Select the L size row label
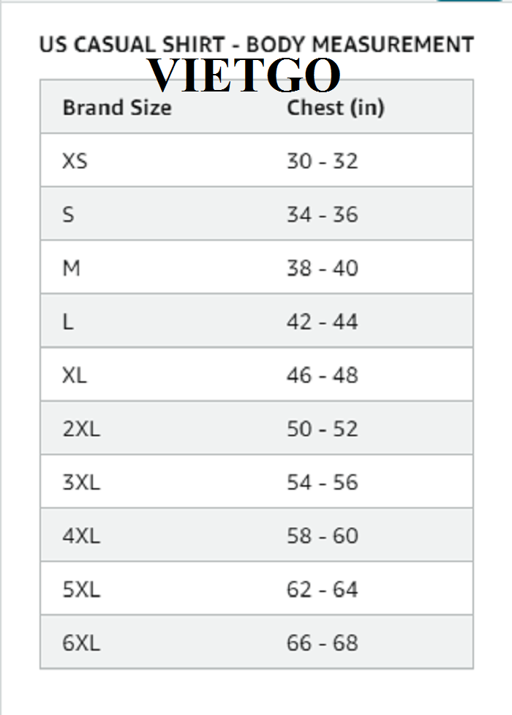The height and width of the screenshot is (715, 512). pos(68,321)
